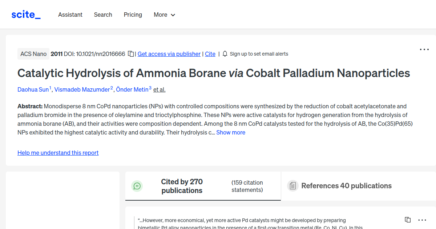Click the document icon beside References
Viewport: 436px width, 229px height.
click(x=292, y=185)
